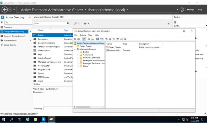Click the console tree horizontal scrollbar right arrow

pyautogui.click(x=103, y=107)
